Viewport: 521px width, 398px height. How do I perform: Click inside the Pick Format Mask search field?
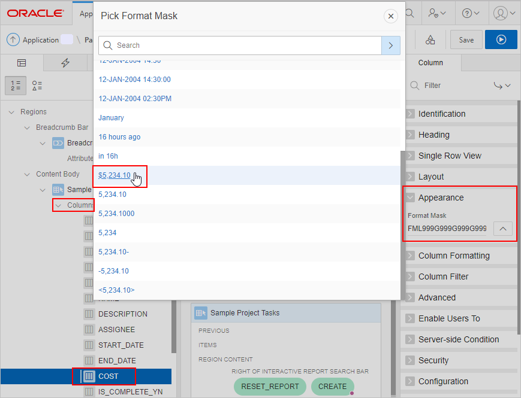240,45
